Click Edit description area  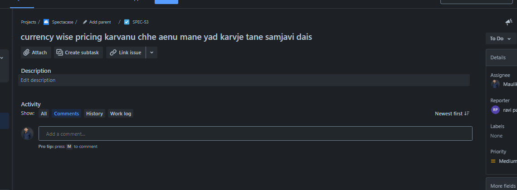pos(38,80)
